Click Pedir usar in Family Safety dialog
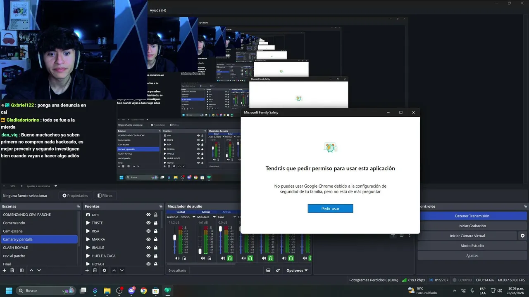 (330, 208)
